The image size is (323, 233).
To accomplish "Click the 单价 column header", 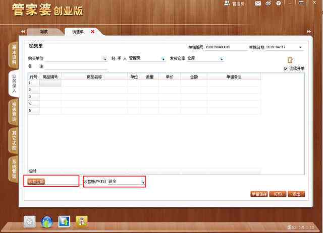I will (x=170, y=77).
